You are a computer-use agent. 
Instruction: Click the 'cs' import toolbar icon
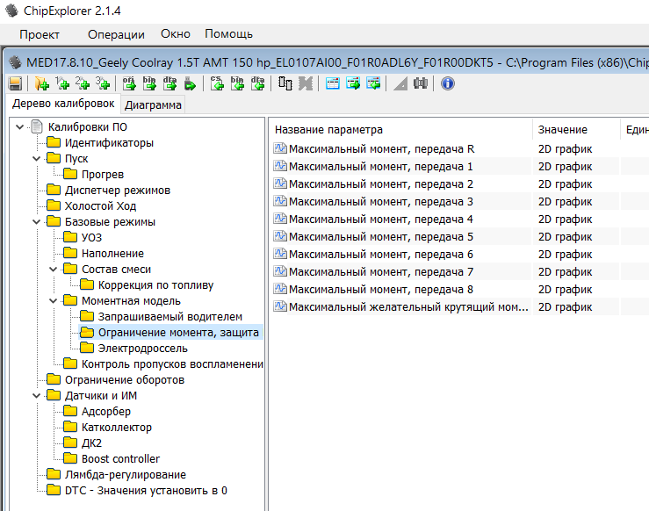[217, 83]
